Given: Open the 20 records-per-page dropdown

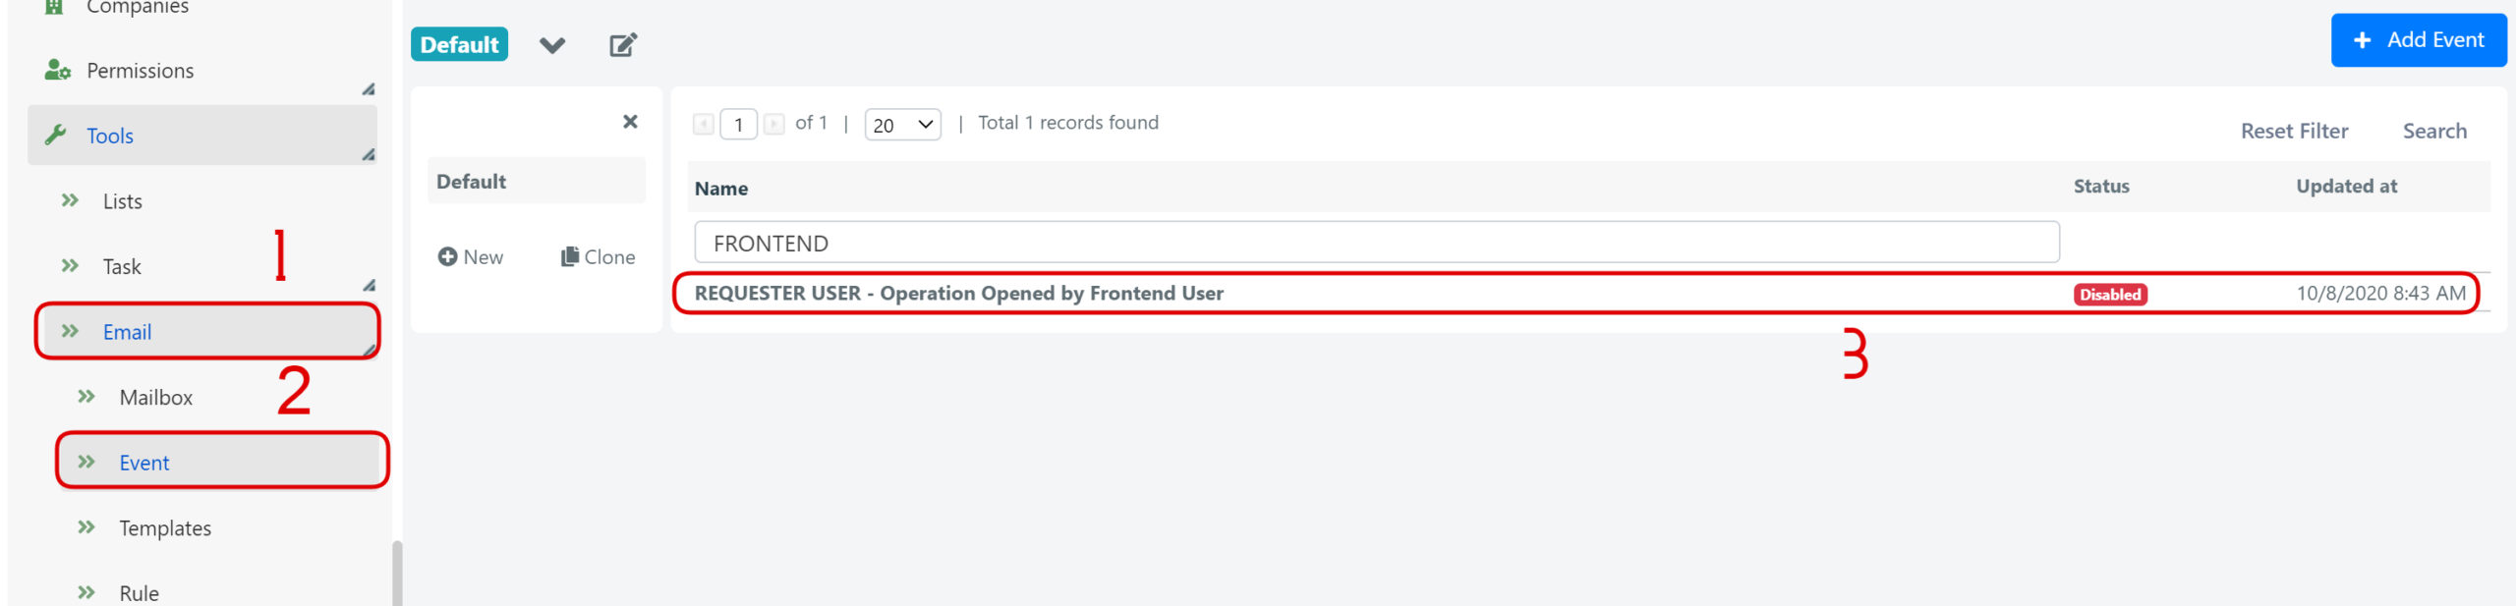Looking at the screenshot, I should pos(902,125).
